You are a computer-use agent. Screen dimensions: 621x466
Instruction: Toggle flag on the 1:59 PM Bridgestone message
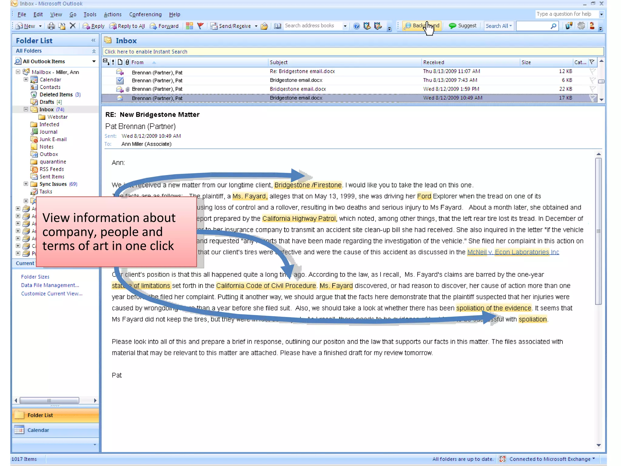pyautogui.click(x=592, y=89)
